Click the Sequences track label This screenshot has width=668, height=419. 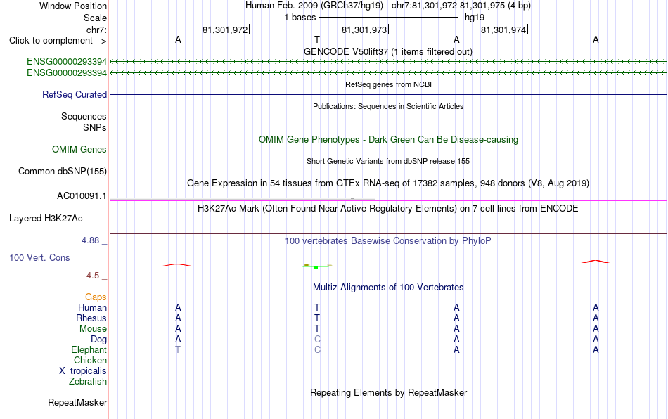[x=84, y=116]
